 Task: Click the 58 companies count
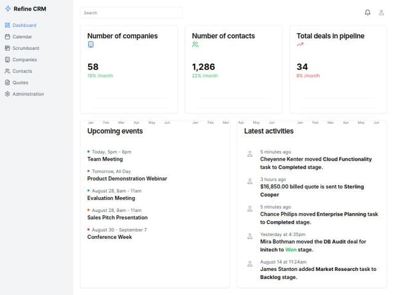[x=93, y=67]
